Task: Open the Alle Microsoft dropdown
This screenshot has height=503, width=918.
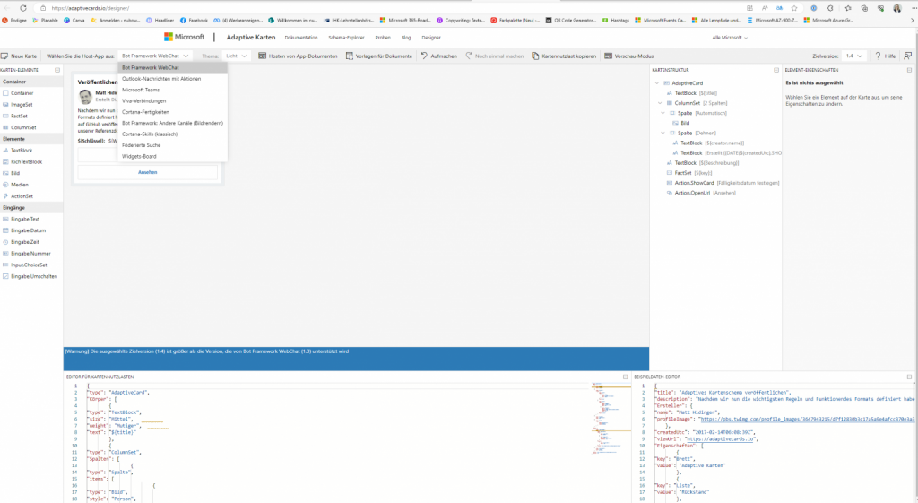Action: pos(730,38)
